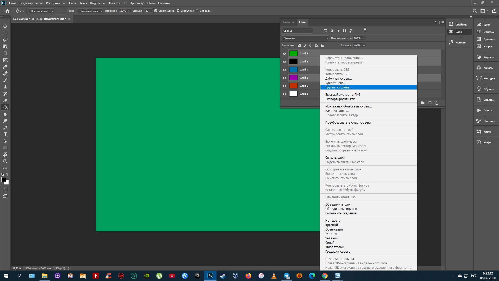Click the delete layer trash icon
This screenshot has width=499, height=281.
coord(437,103)
